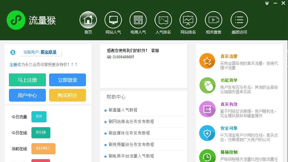Open 刷视频播放任务发布教程 help article
The width and height of the screenshot is (288, 162).
(x=131, y=144)
